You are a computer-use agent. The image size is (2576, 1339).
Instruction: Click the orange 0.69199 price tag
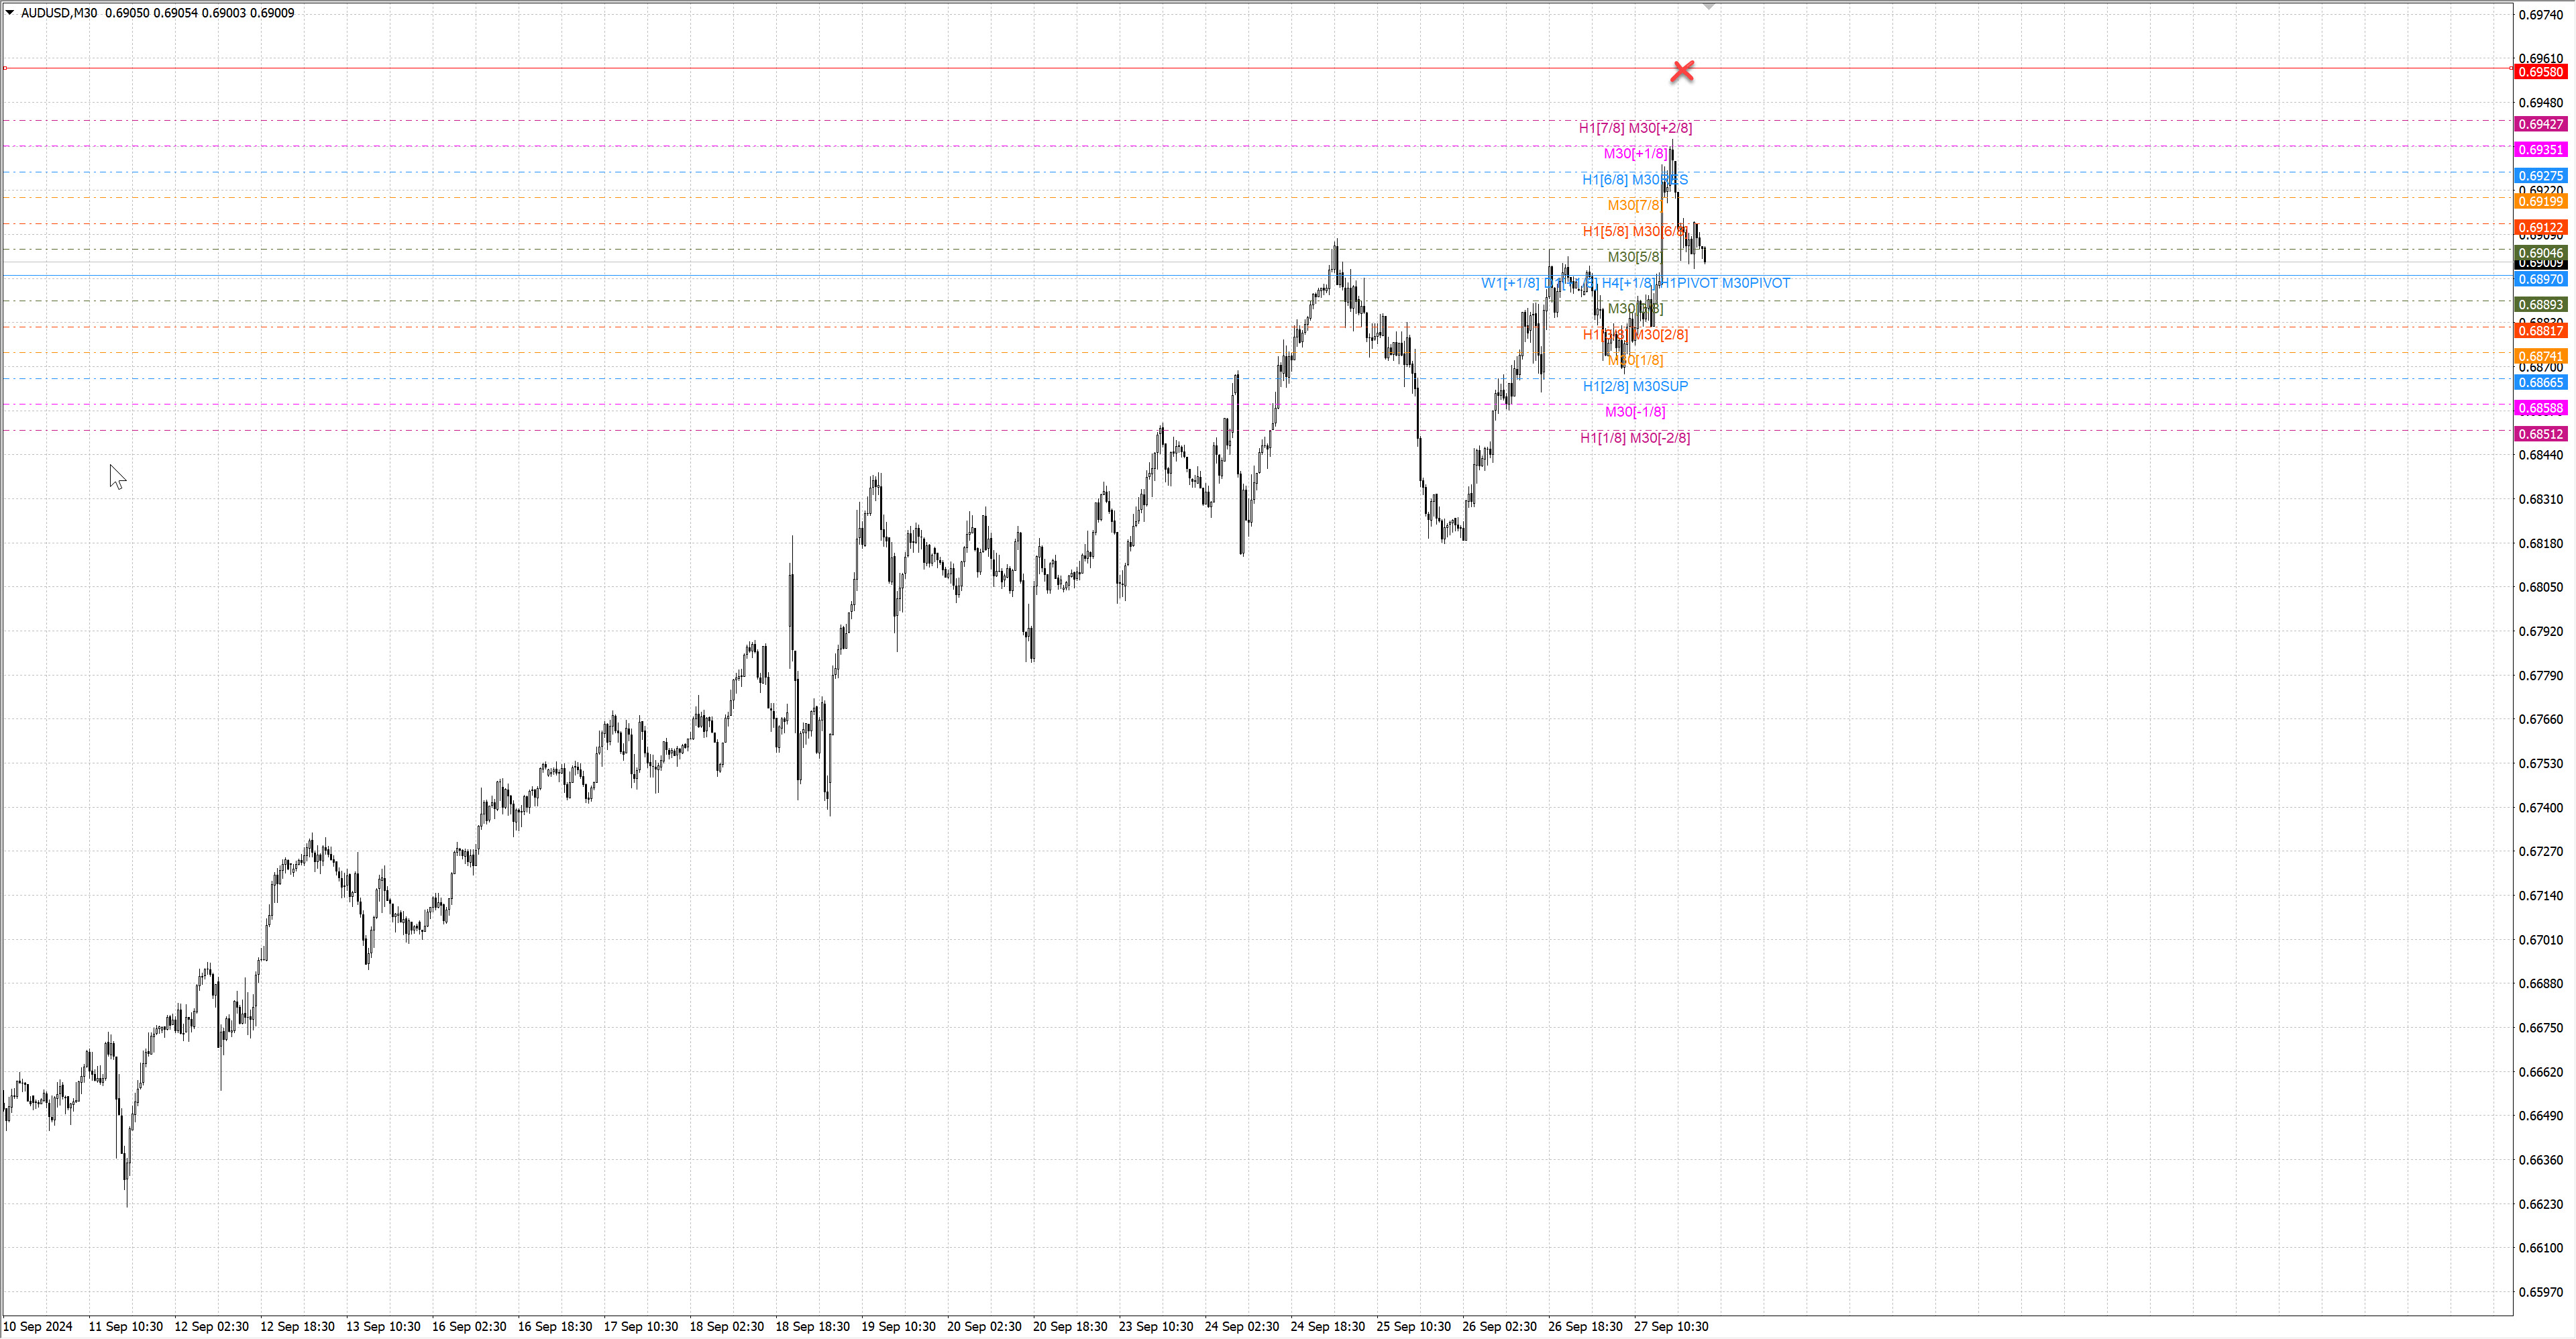point(2540,202)
